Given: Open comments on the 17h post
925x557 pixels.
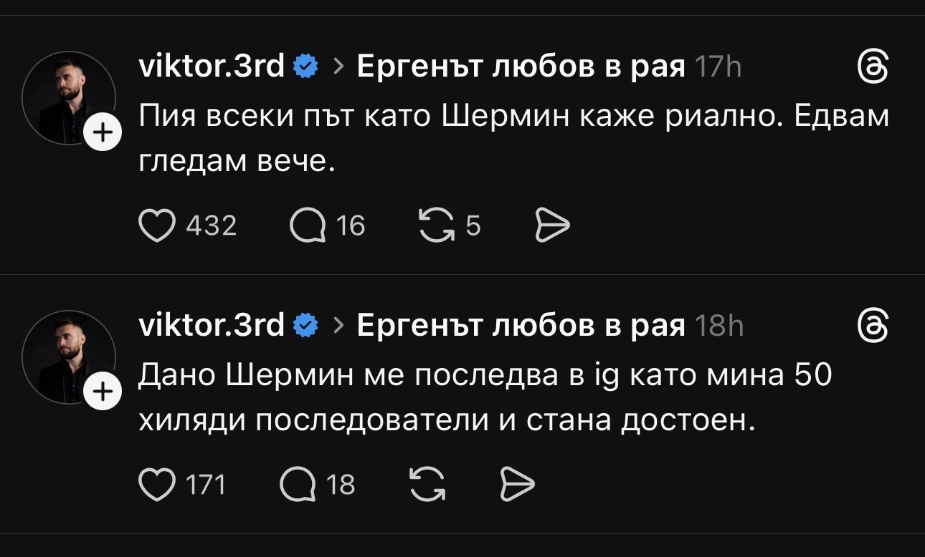Looking at the screenshot, I should tap(307, 226).
